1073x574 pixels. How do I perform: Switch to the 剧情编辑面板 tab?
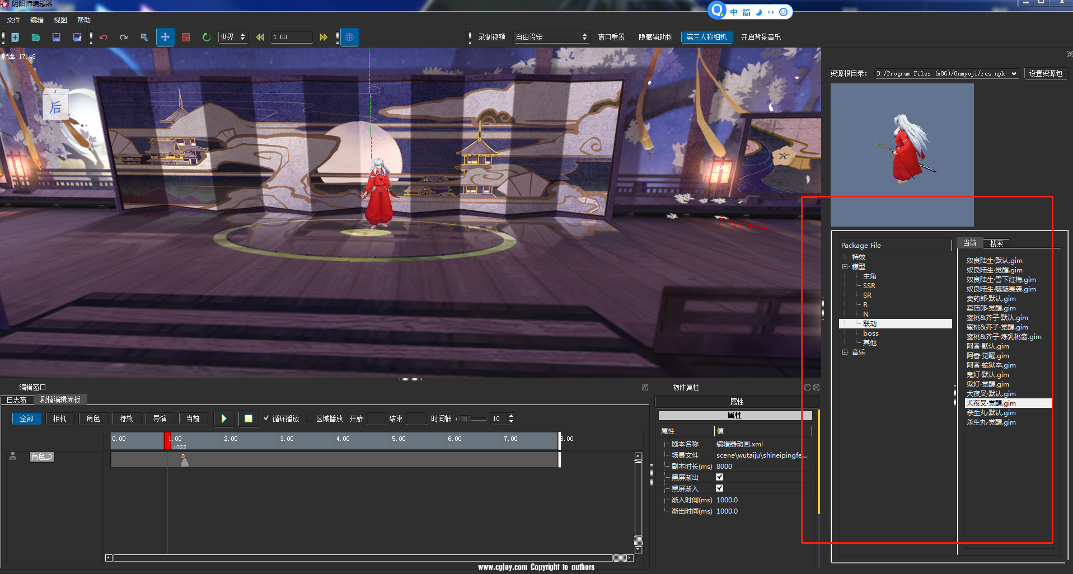(x=60, y=399)
